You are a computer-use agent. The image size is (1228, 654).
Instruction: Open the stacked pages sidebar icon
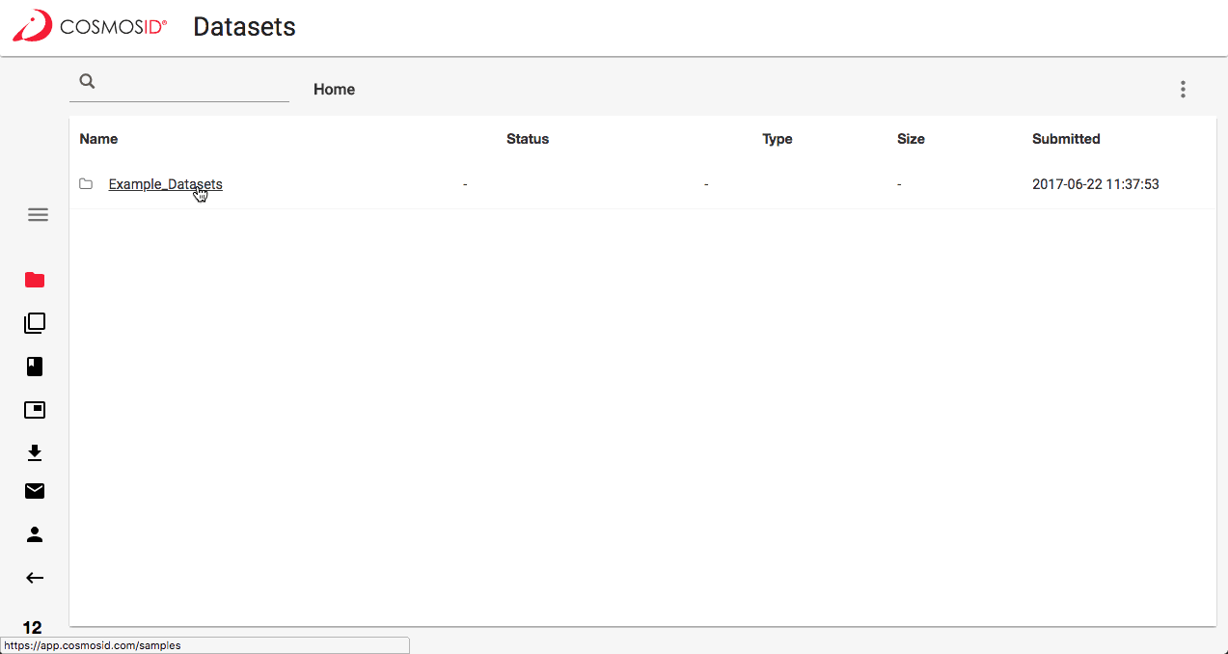[x=35, y=323]
